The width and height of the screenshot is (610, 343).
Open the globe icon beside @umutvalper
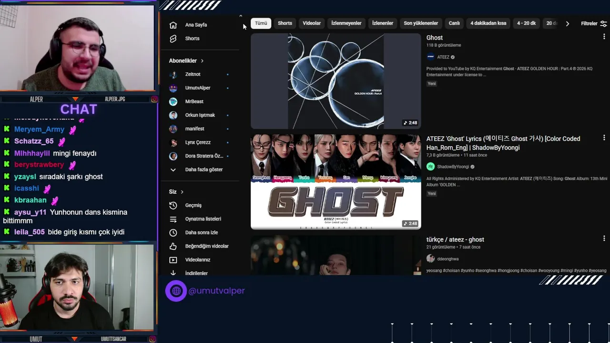pyautogui.click(x=176, y=291)
